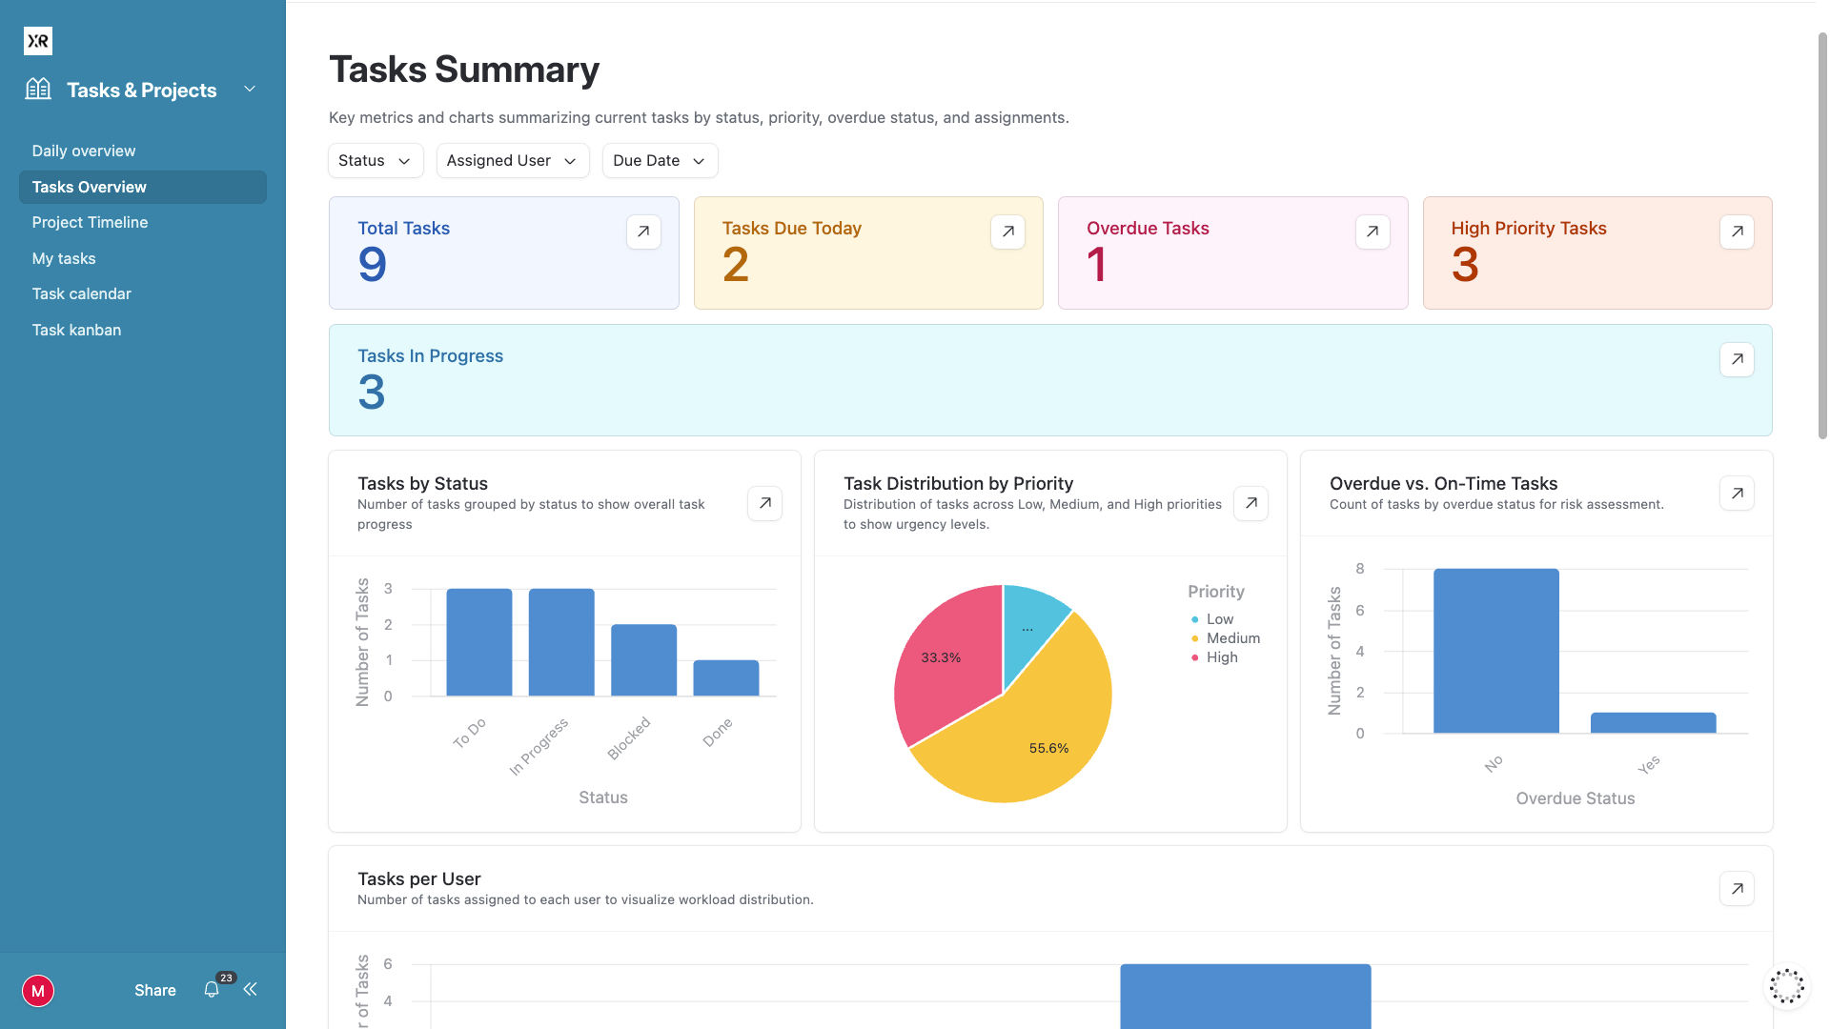Open the notification bell

point(212,990)
